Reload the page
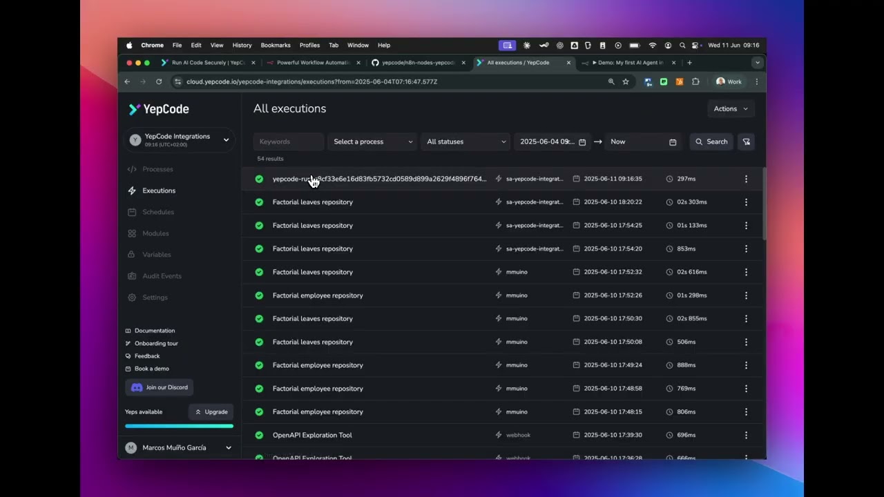 click(159, 81)
